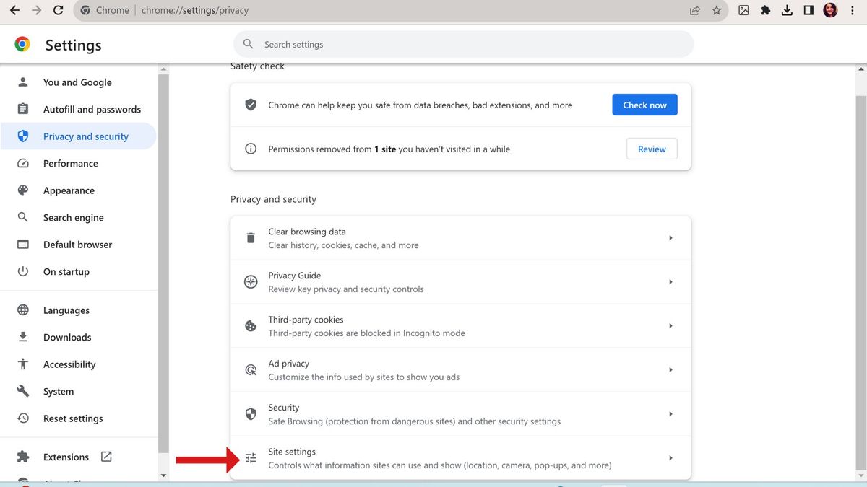867x487 pixels.
Task: Click the Clear browsing data trash icon
Action: (x=250, y=237)
